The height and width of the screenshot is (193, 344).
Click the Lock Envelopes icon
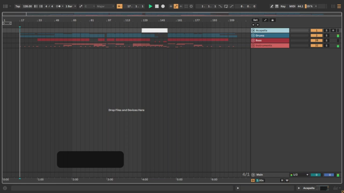[x=273, y=20]
